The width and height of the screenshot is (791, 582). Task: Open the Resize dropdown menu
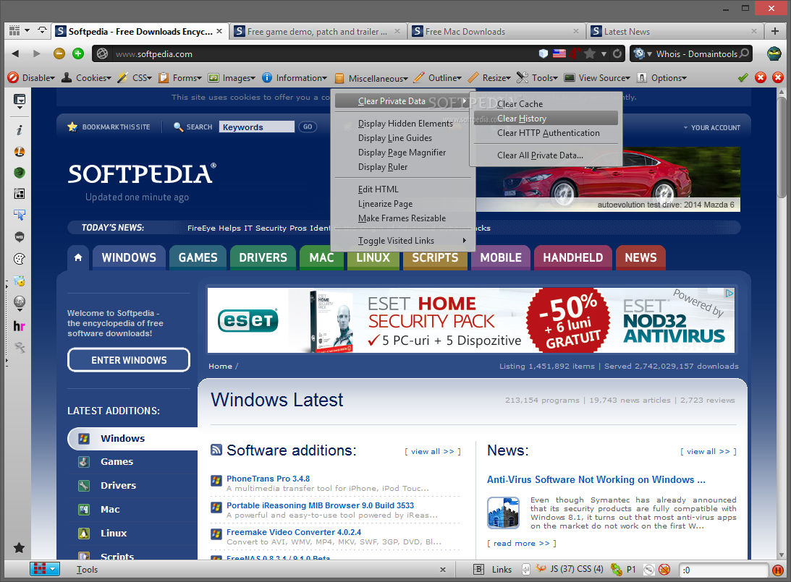click(x=489, y=77)
